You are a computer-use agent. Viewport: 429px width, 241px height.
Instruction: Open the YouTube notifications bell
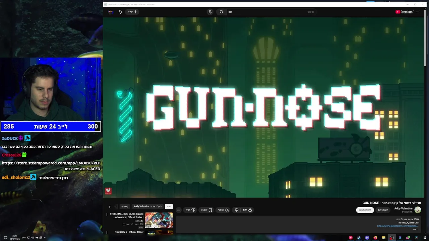tap(120, 12)
